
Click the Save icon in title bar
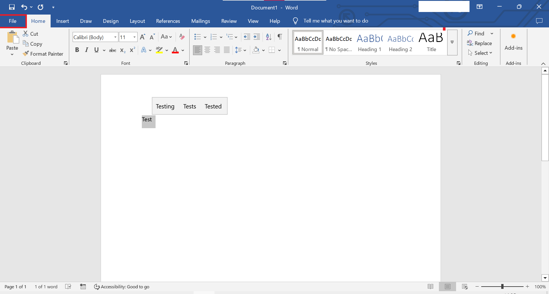point(12,7)
